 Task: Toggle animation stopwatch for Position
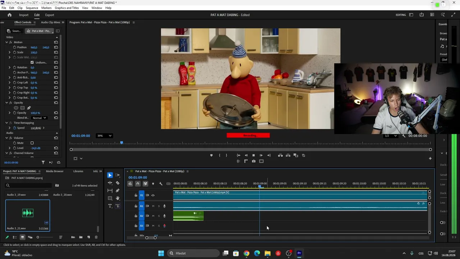pyautogui.click(x=14, y=47)
